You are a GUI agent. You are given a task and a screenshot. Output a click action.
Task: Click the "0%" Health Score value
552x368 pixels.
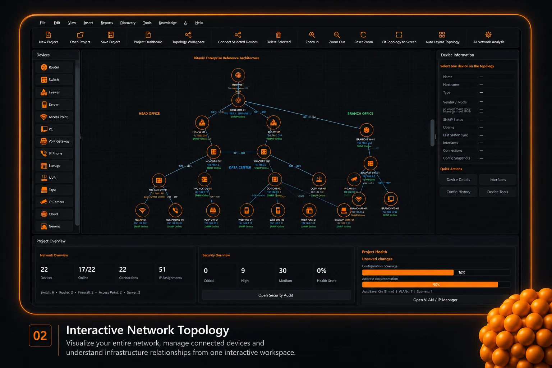pyautogui.click(x=322, y=271)
